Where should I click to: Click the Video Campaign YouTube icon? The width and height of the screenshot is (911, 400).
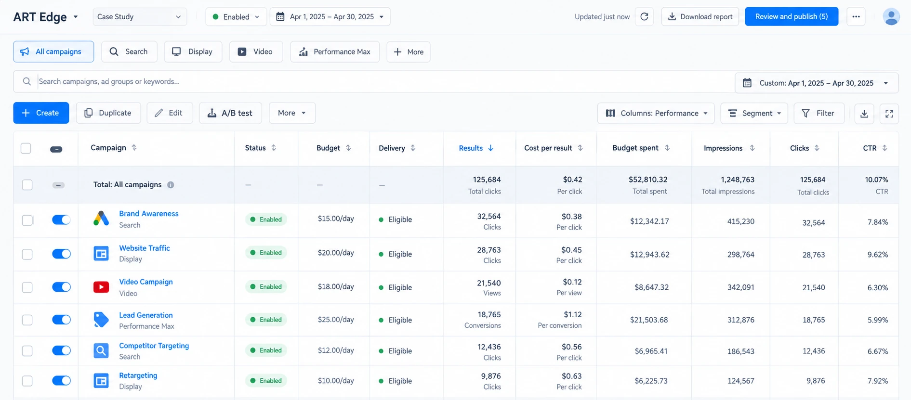click(101, 287)
